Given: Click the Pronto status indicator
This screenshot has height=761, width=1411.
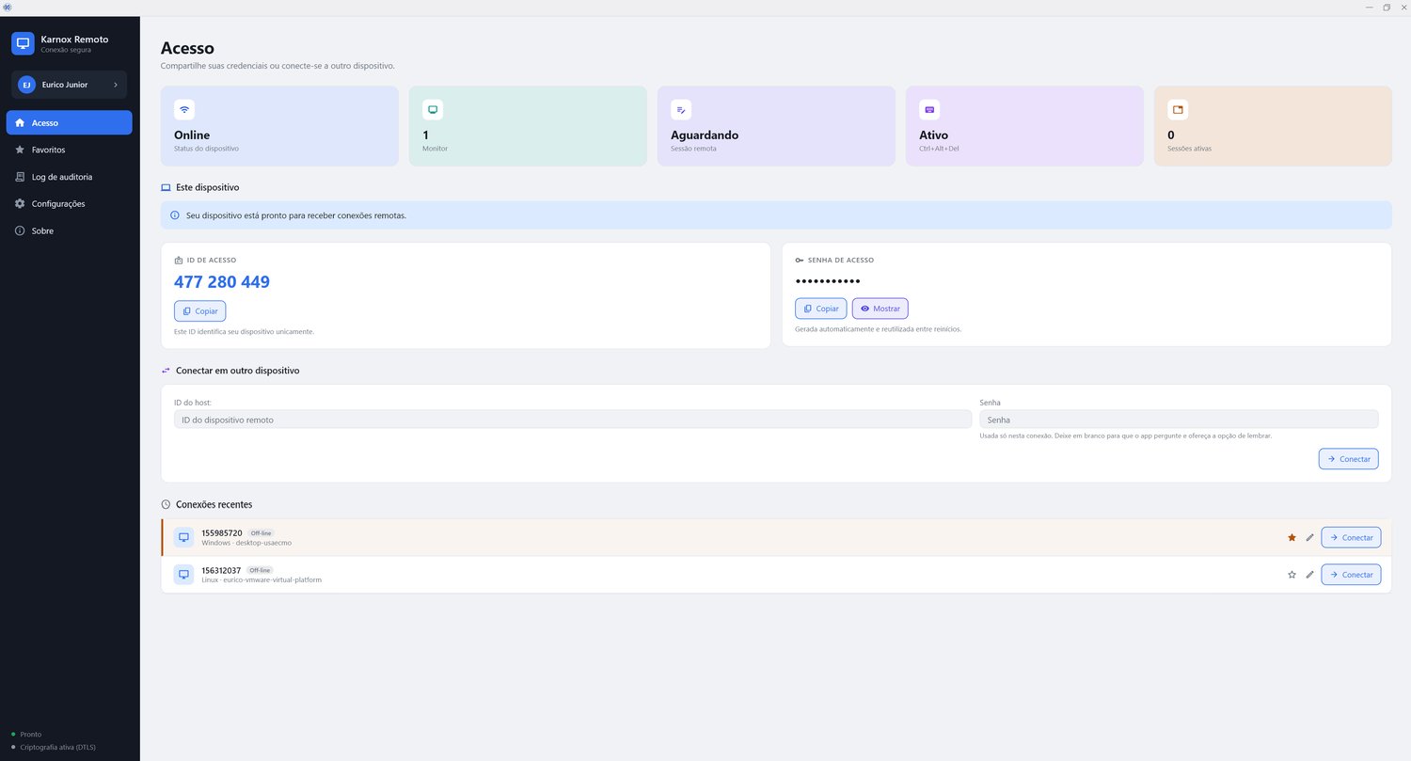Looking at the screenshot, I should (26, 734).
